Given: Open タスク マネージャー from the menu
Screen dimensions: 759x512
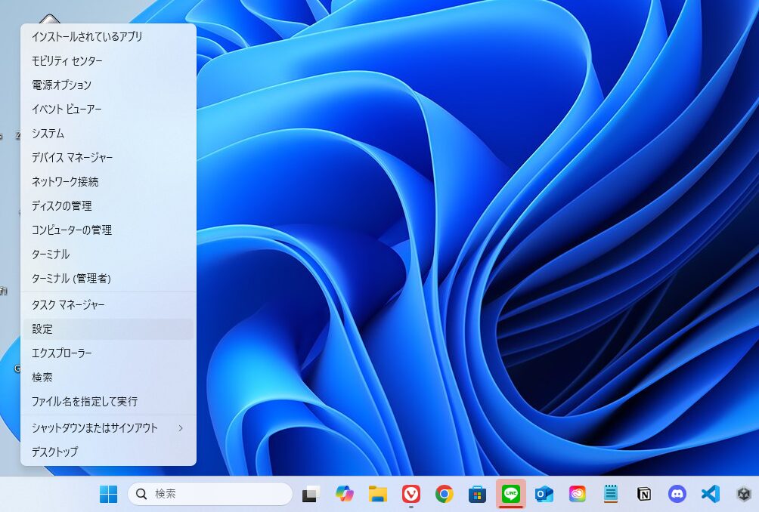Looking at the screenshot, I should (68, 305).
